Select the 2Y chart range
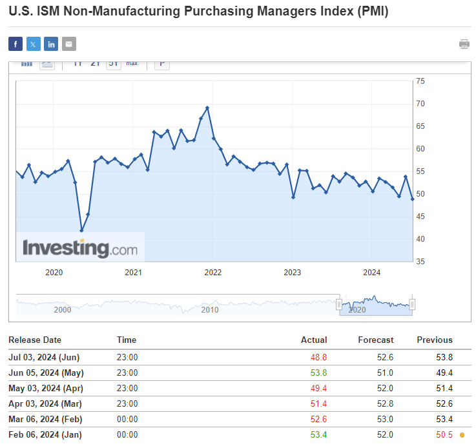 (x=96, y=63)
